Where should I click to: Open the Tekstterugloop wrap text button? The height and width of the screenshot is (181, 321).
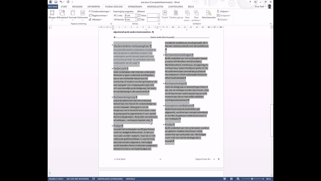point(176,15)
